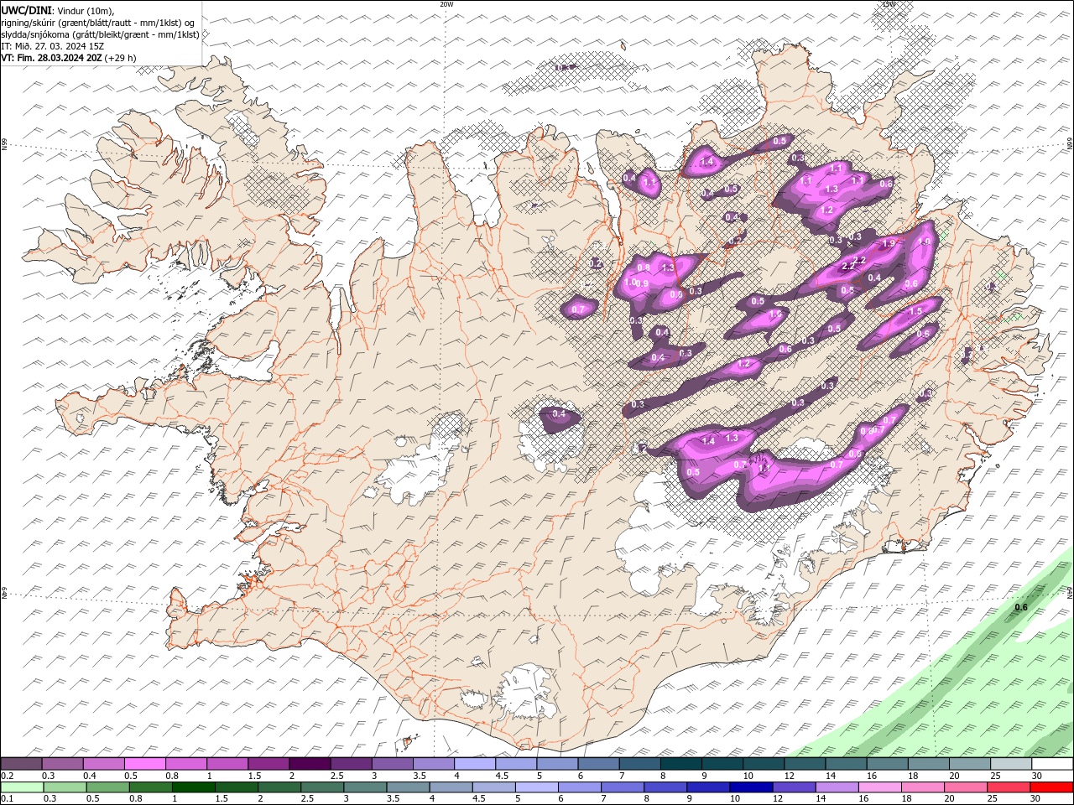Click the 0.8 swatch in the upper legend row
This screenshot has width=1074, height=805.
click(186, 763)
